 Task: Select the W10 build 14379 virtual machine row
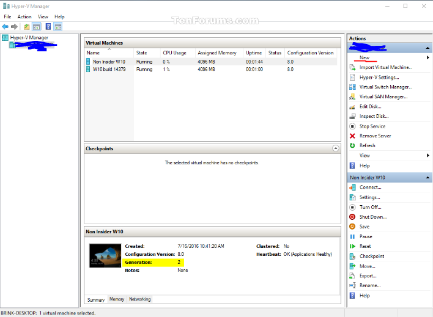(211, 69)
